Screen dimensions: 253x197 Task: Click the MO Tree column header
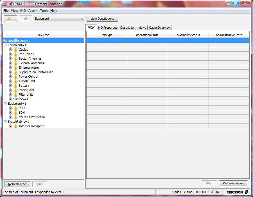43,35
